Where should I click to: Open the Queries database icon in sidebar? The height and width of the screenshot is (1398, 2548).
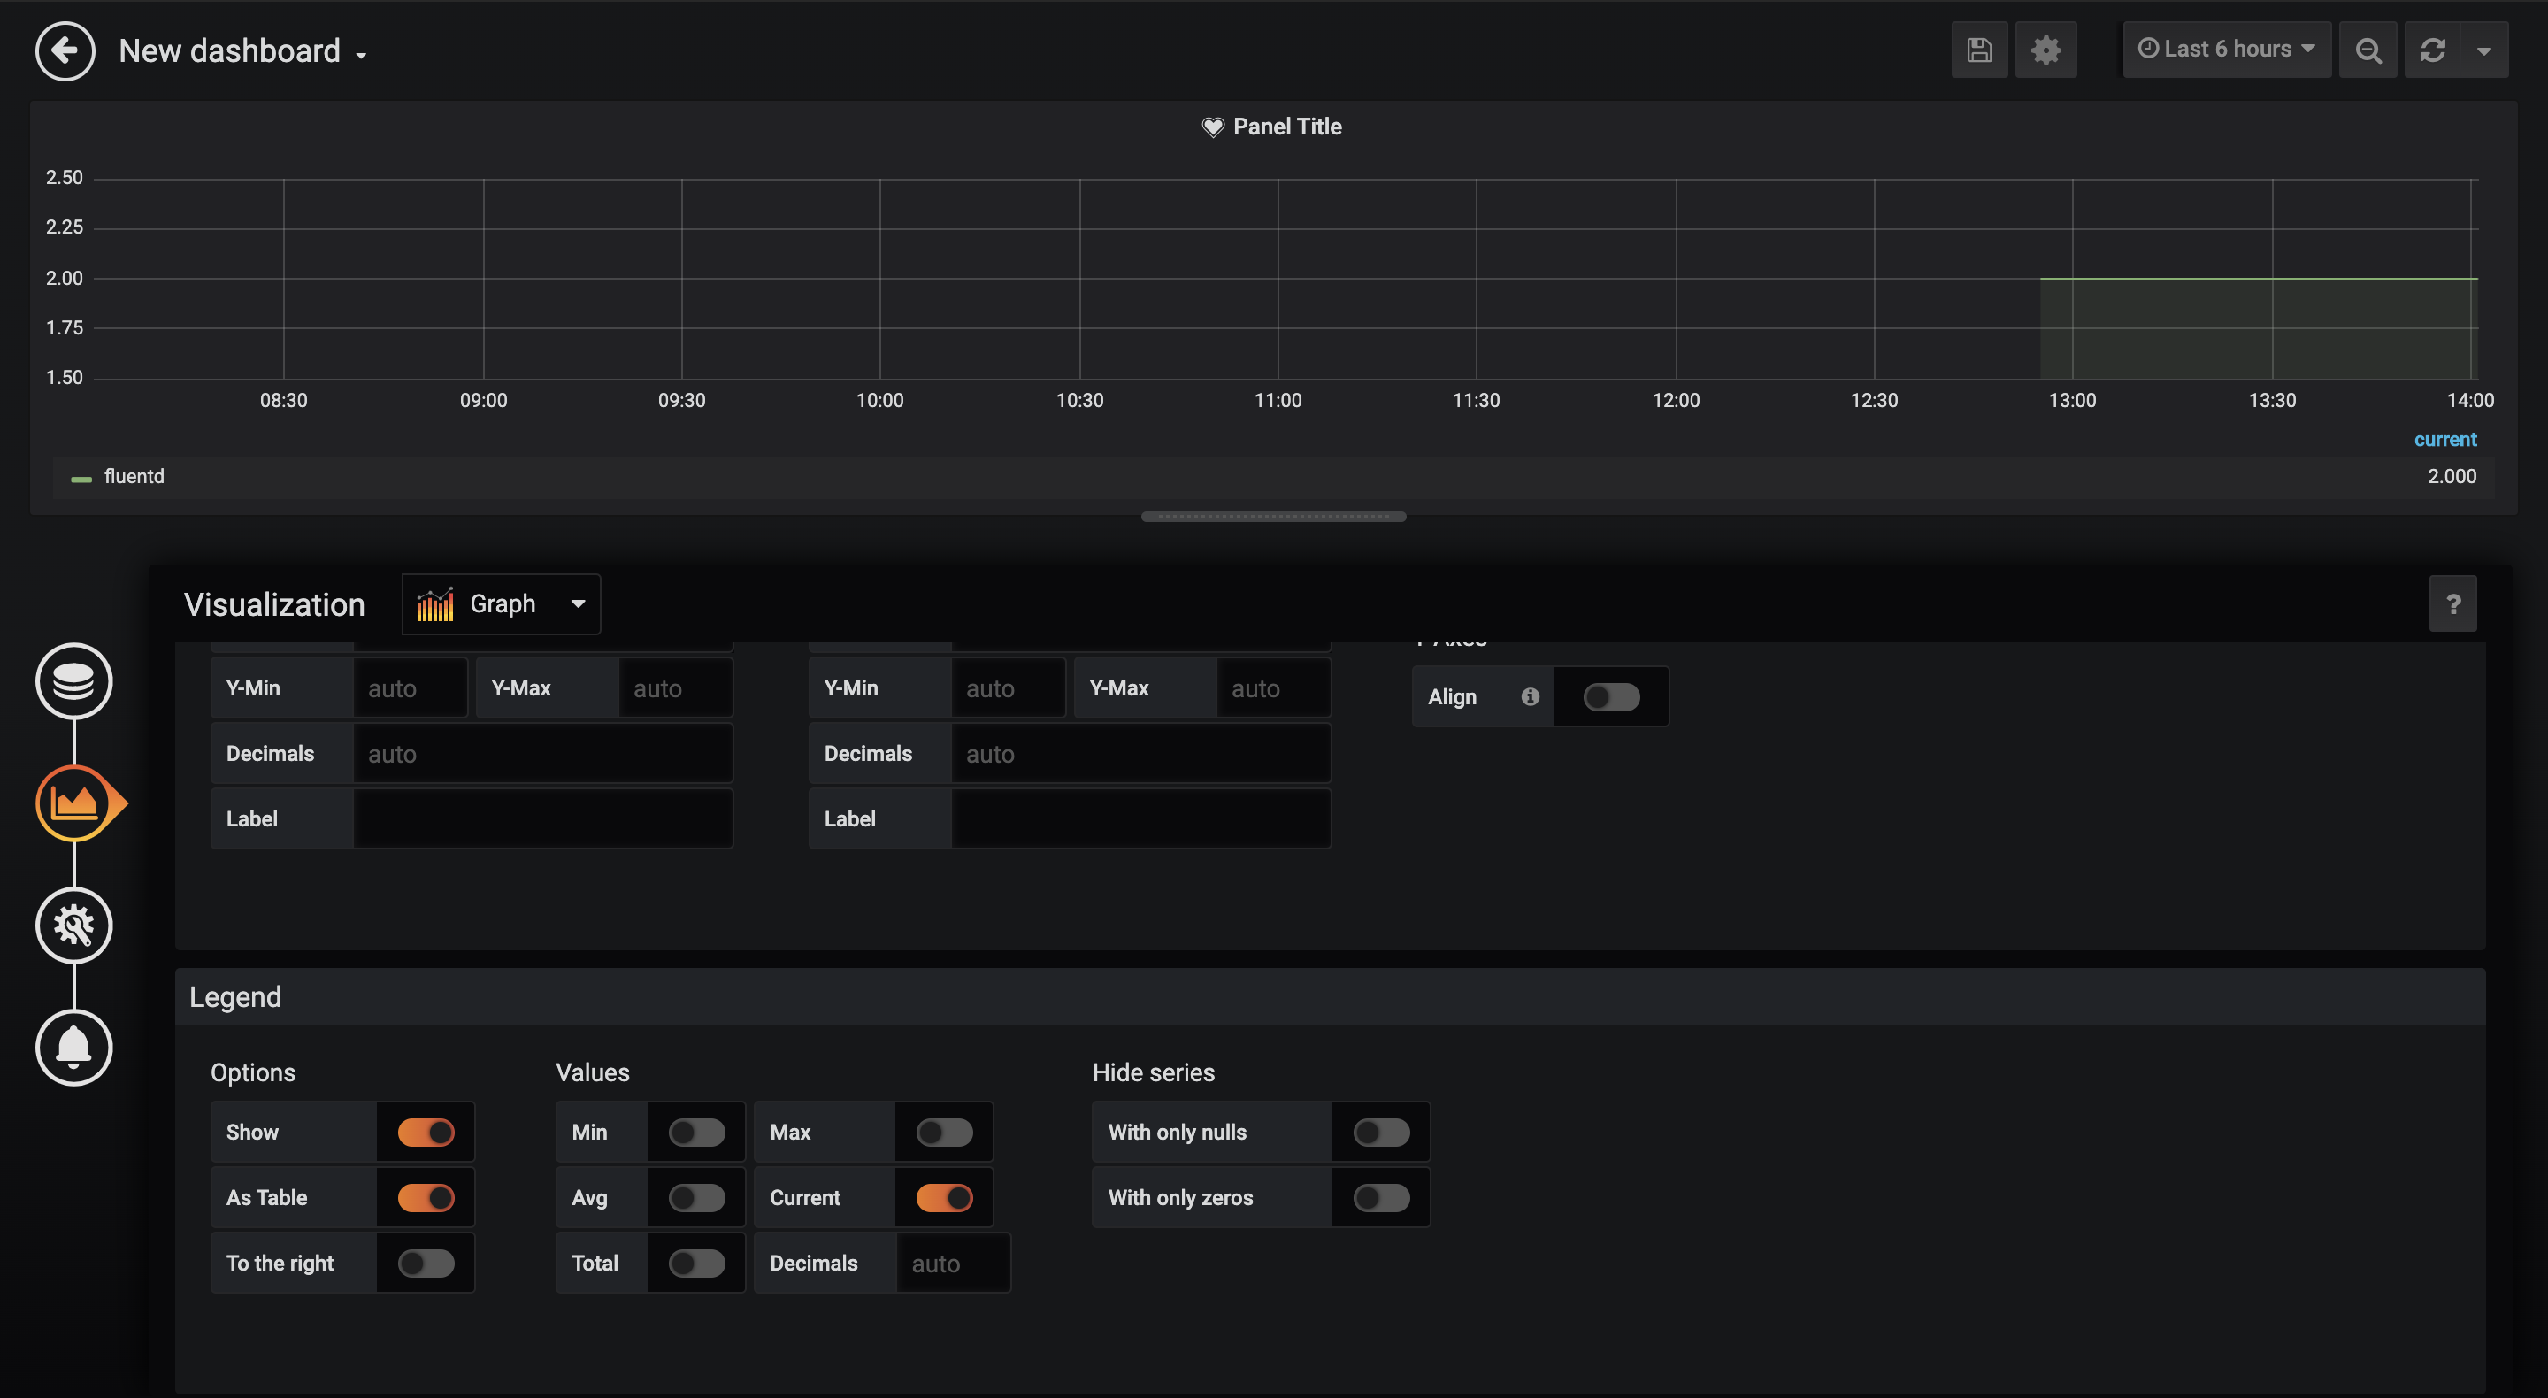pos(74,680)
